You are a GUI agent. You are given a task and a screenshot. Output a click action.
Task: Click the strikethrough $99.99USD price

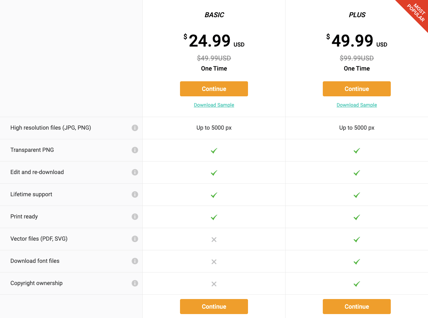(356, 58)
